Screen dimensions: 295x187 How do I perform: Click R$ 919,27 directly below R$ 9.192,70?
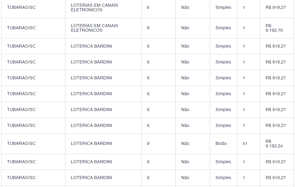pyautogui.click(x=276, y=46)
